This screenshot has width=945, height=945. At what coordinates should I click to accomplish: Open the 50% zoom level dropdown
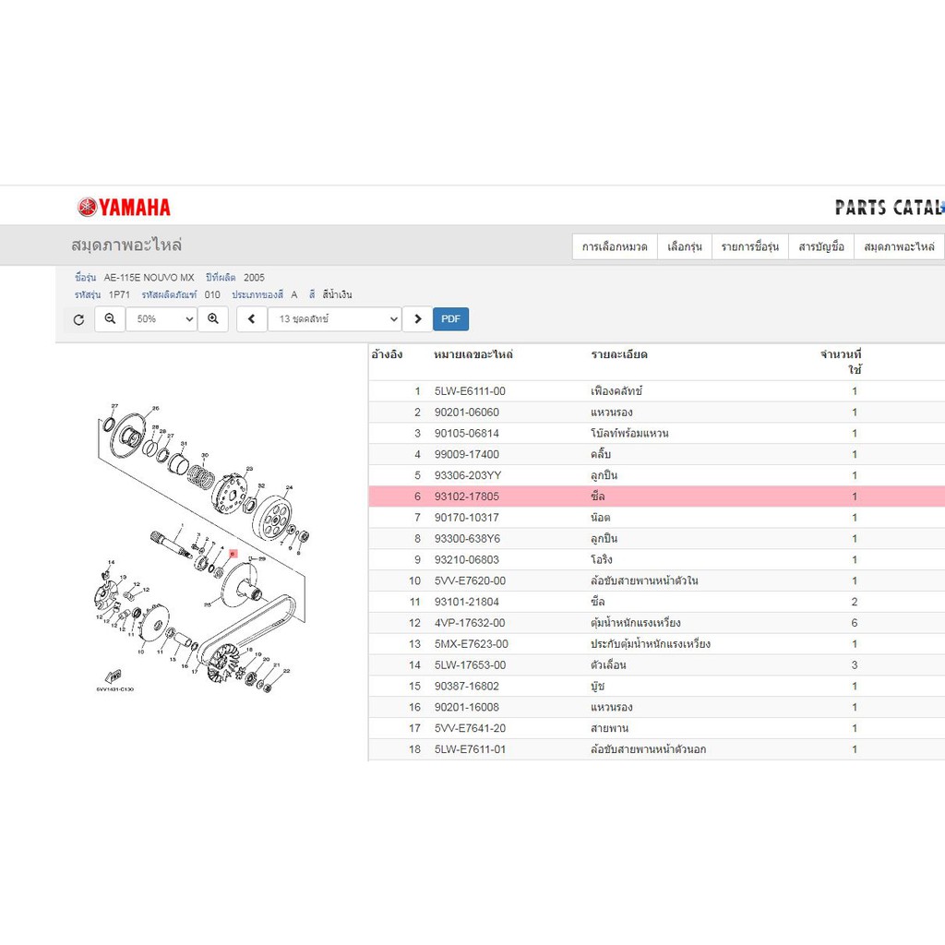161,318
